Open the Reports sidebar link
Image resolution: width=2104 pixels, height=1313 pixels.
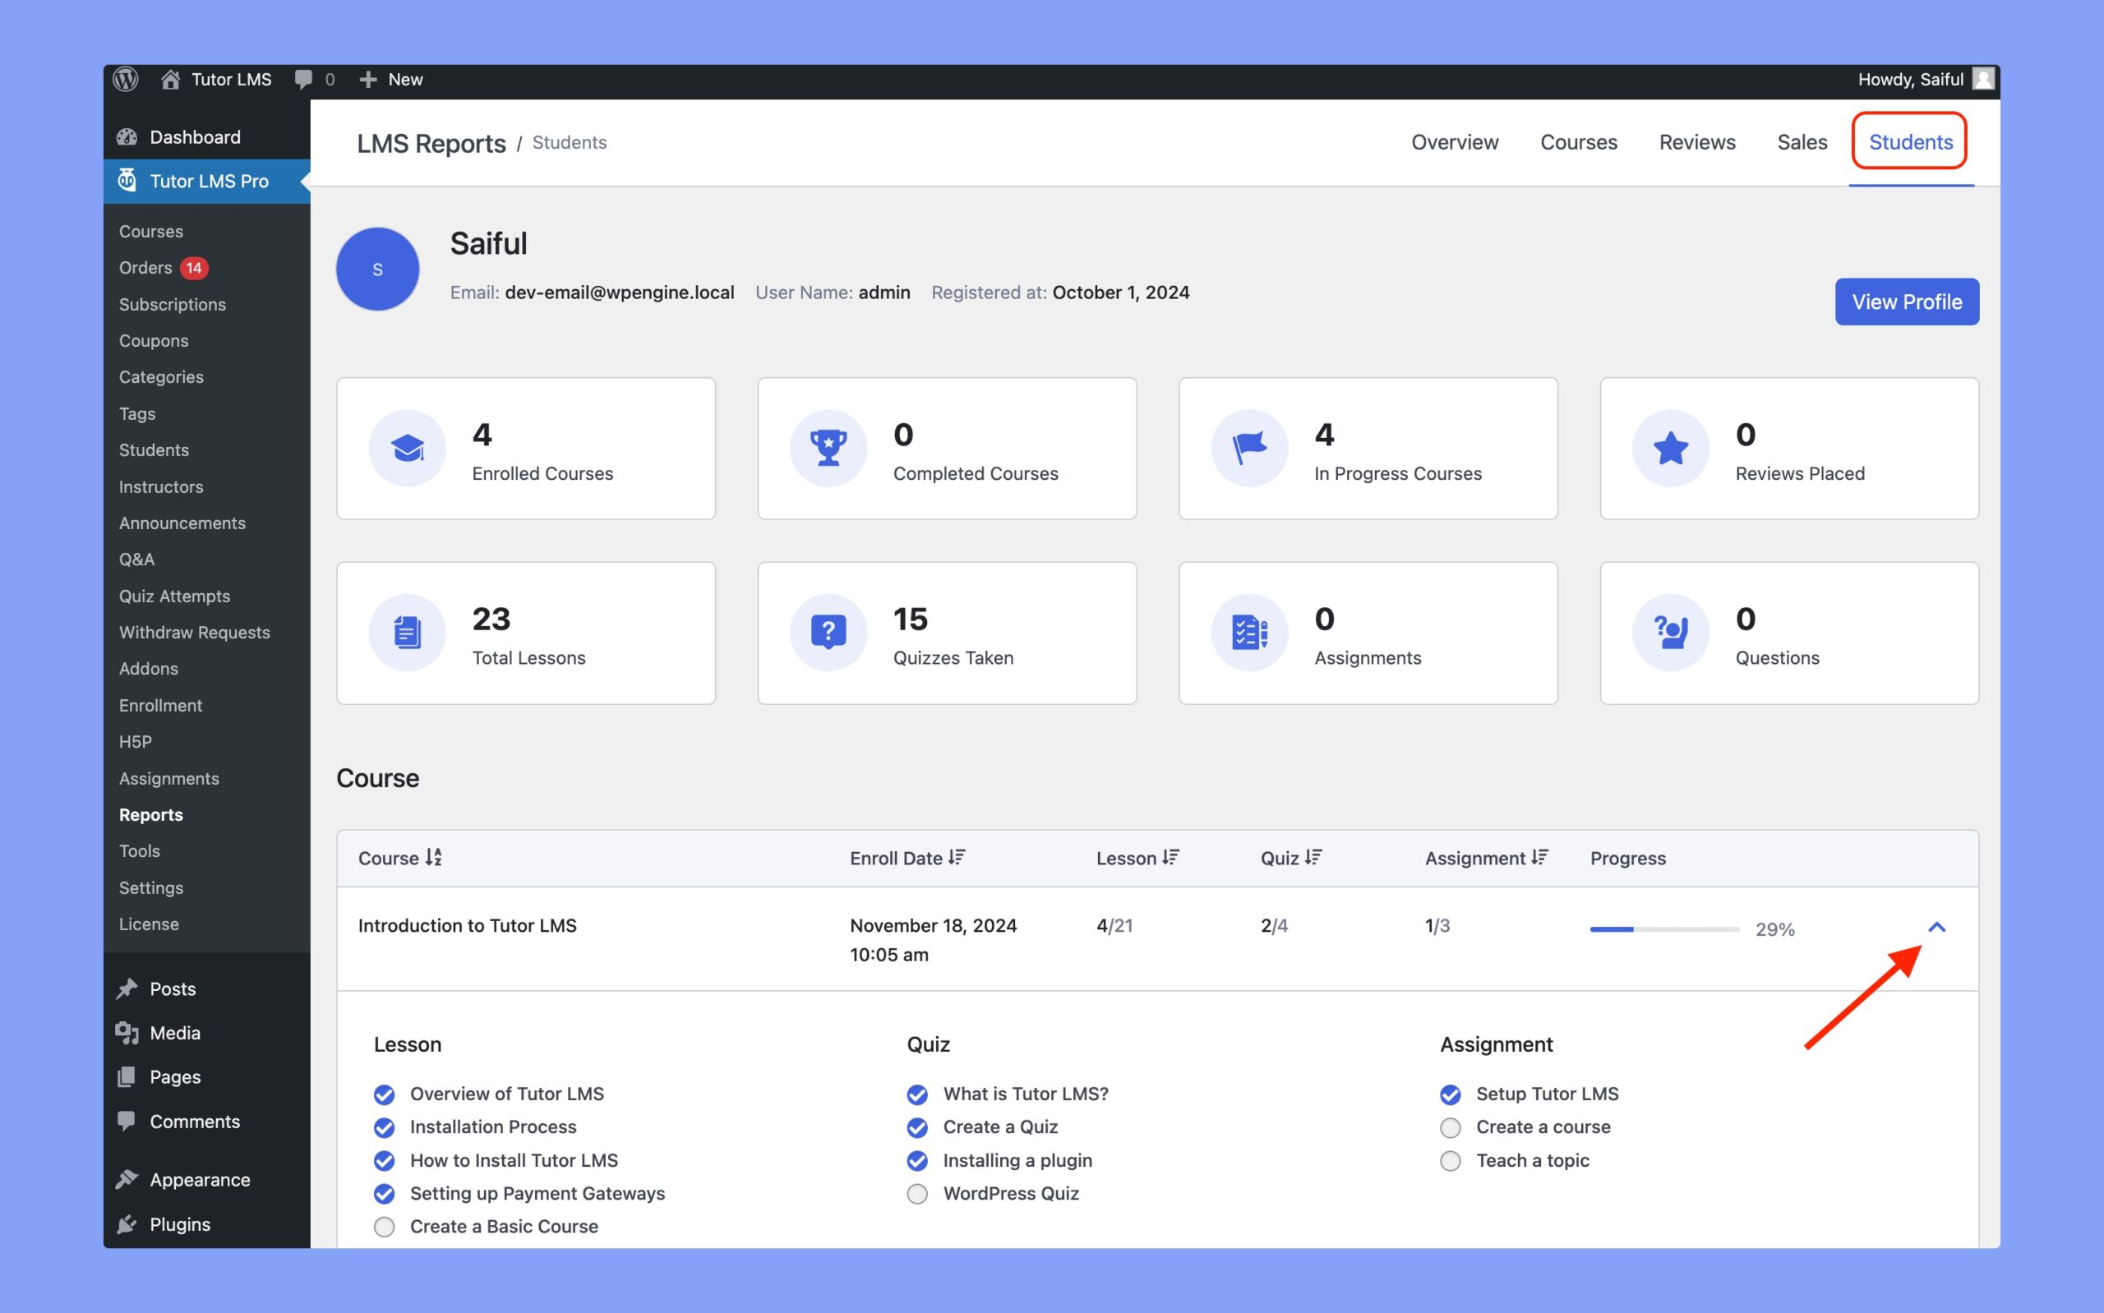151,814
